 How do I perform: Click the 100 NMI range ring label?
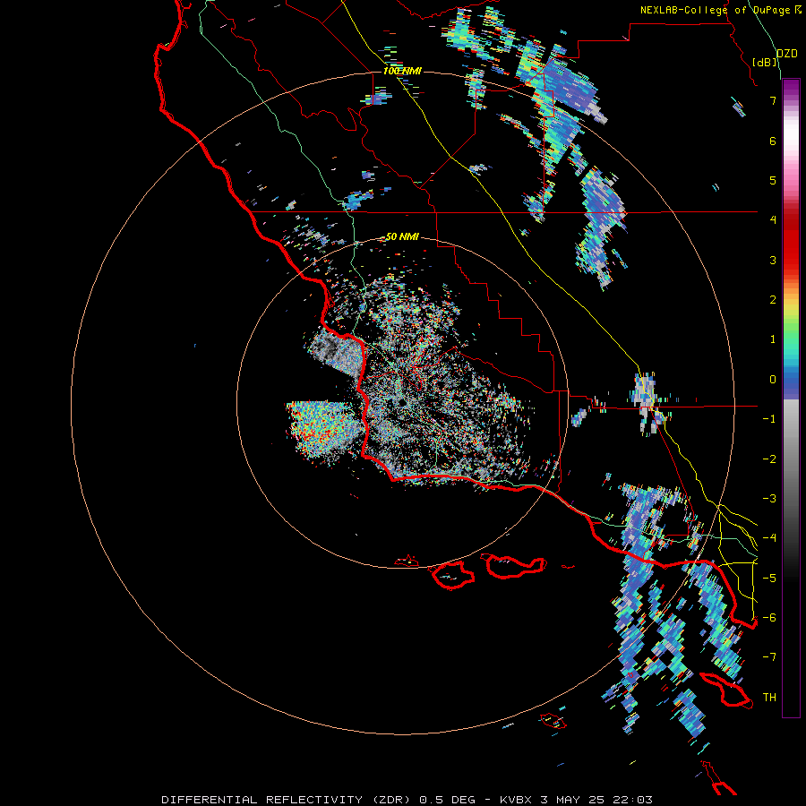click(x=402, y=71)
